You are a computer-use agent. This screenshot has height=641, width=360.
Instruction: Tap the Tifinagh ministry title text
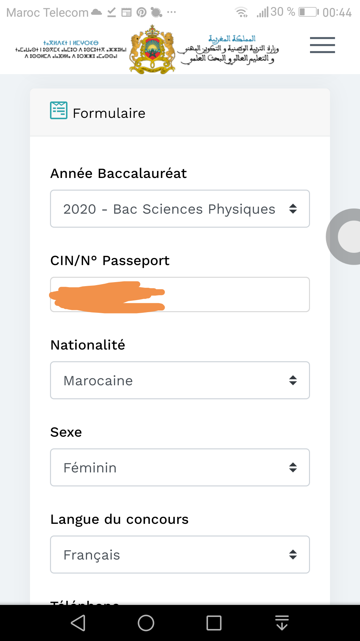(71, 49)
